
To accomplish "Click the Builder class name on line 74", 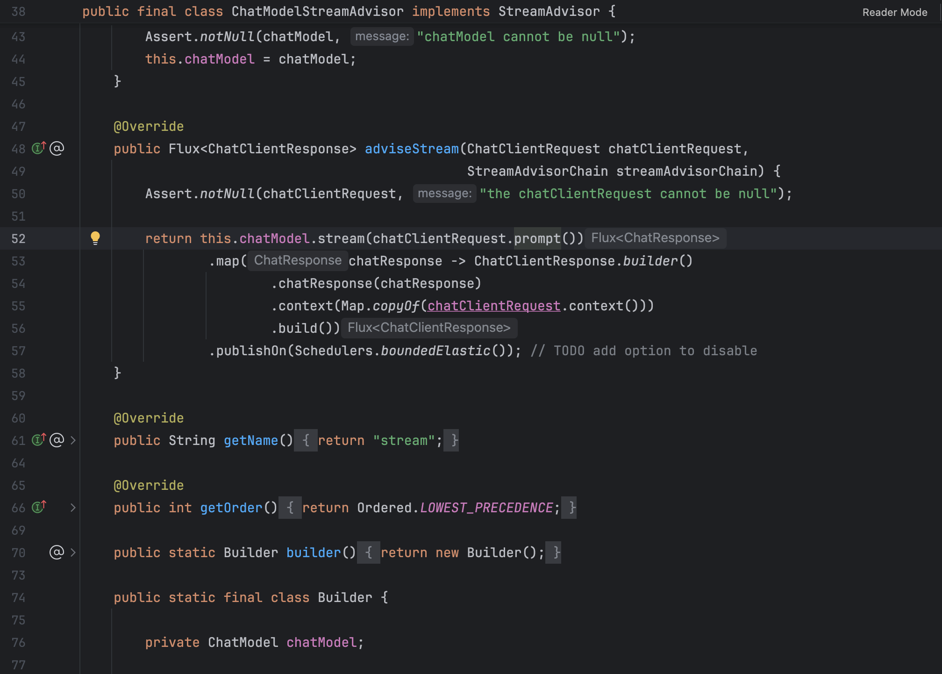I will tap(345, 597).
